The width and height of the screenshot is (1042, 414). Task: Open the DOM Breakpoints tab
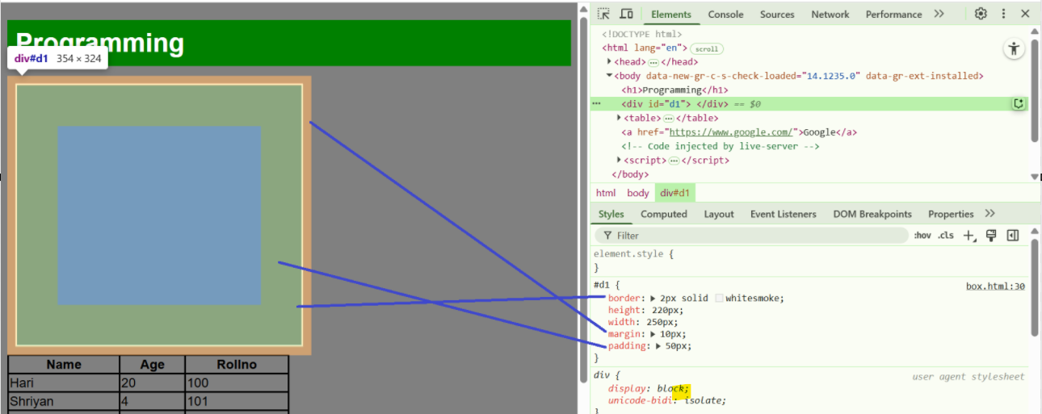coord(872,214)
